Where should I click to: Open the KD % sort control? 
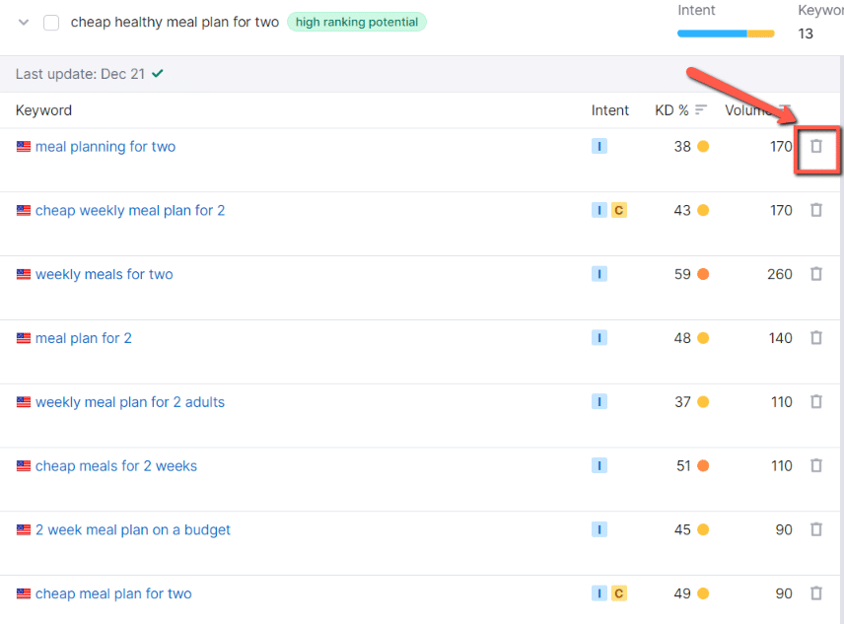[699, 110]
